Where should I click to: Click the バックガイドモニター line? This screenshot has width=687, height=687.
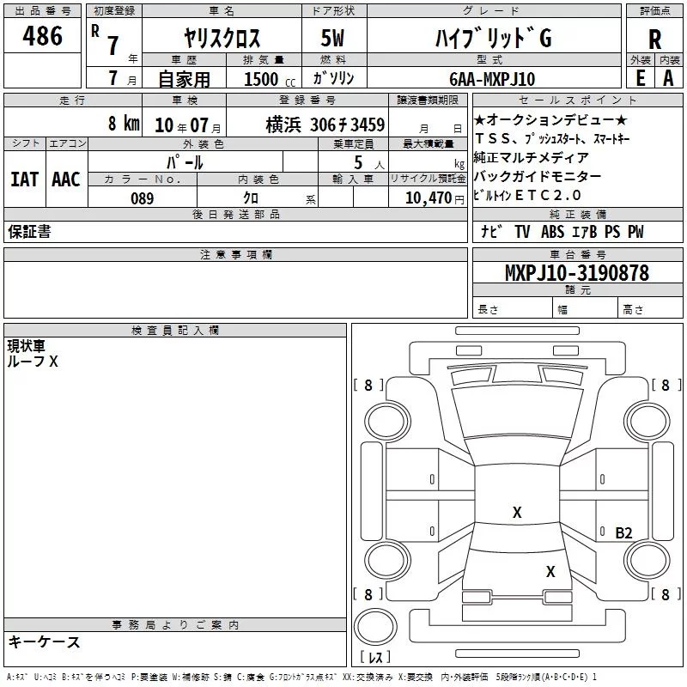(x=538, y=176)
